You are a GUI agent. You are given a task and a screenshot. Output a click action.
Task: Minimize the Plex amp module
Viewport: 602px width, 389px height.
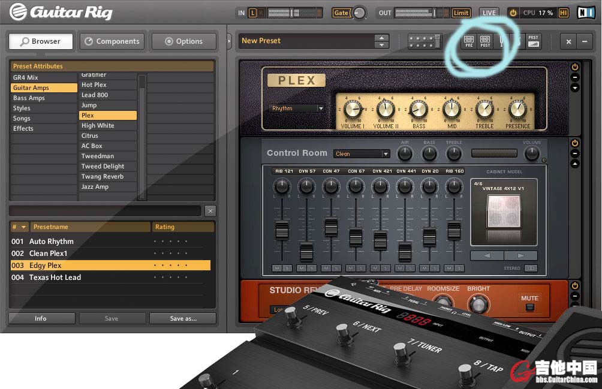575,77
